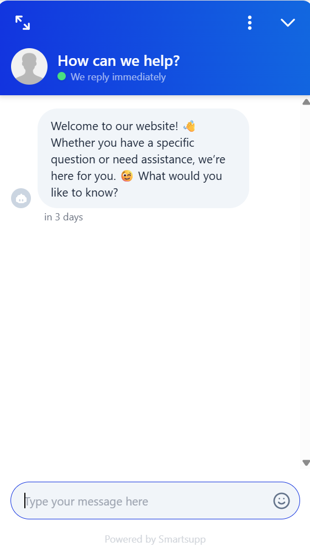Open the emoji picker smiley icon
Screen dimensions: 310x552
click(x=281, y=501)
